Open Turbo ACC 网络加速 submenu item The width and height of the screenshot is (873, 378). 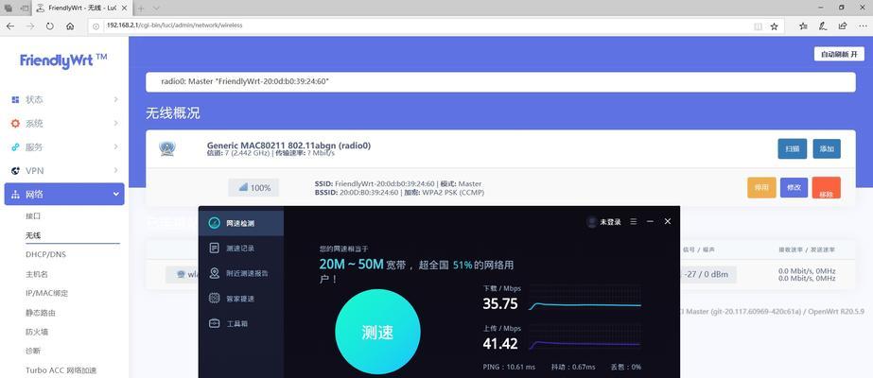click(x=61, y=370)
